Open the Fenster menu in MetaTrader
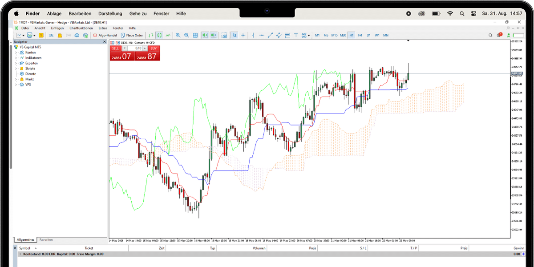This screenshot has width=534, height=267. (118, 28)
